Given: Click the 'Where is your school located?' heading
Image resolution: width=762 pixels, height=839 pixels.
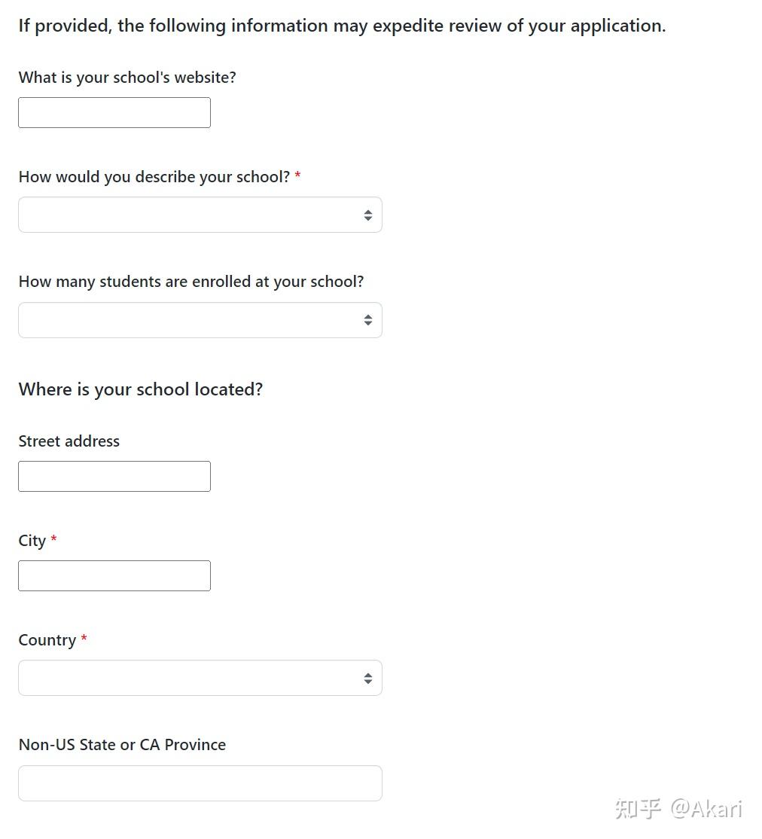Looking at the screenshot, I should pyautogui.click(x=141, y=389).
